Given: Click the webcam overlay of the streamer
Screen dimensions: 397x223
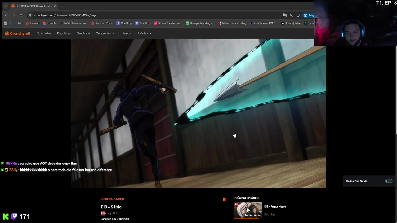Looking at the screenshot, I should pyautogui.click(x=355, y=24).
